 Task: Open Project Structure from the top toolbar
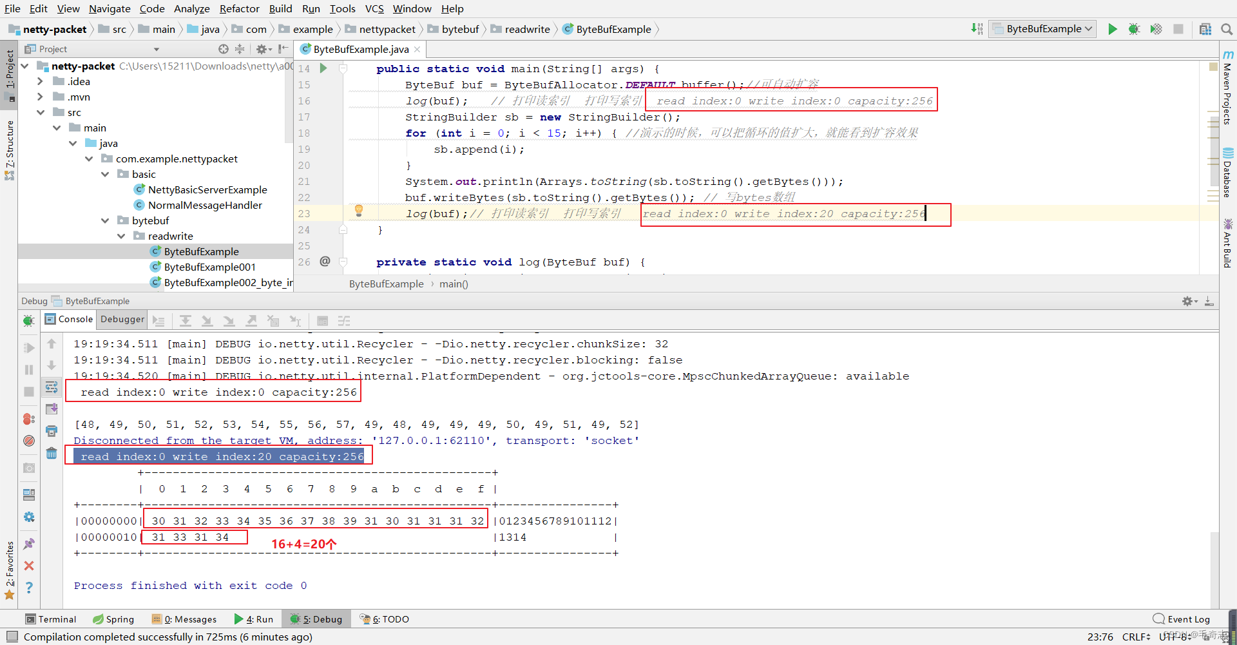1205,29
